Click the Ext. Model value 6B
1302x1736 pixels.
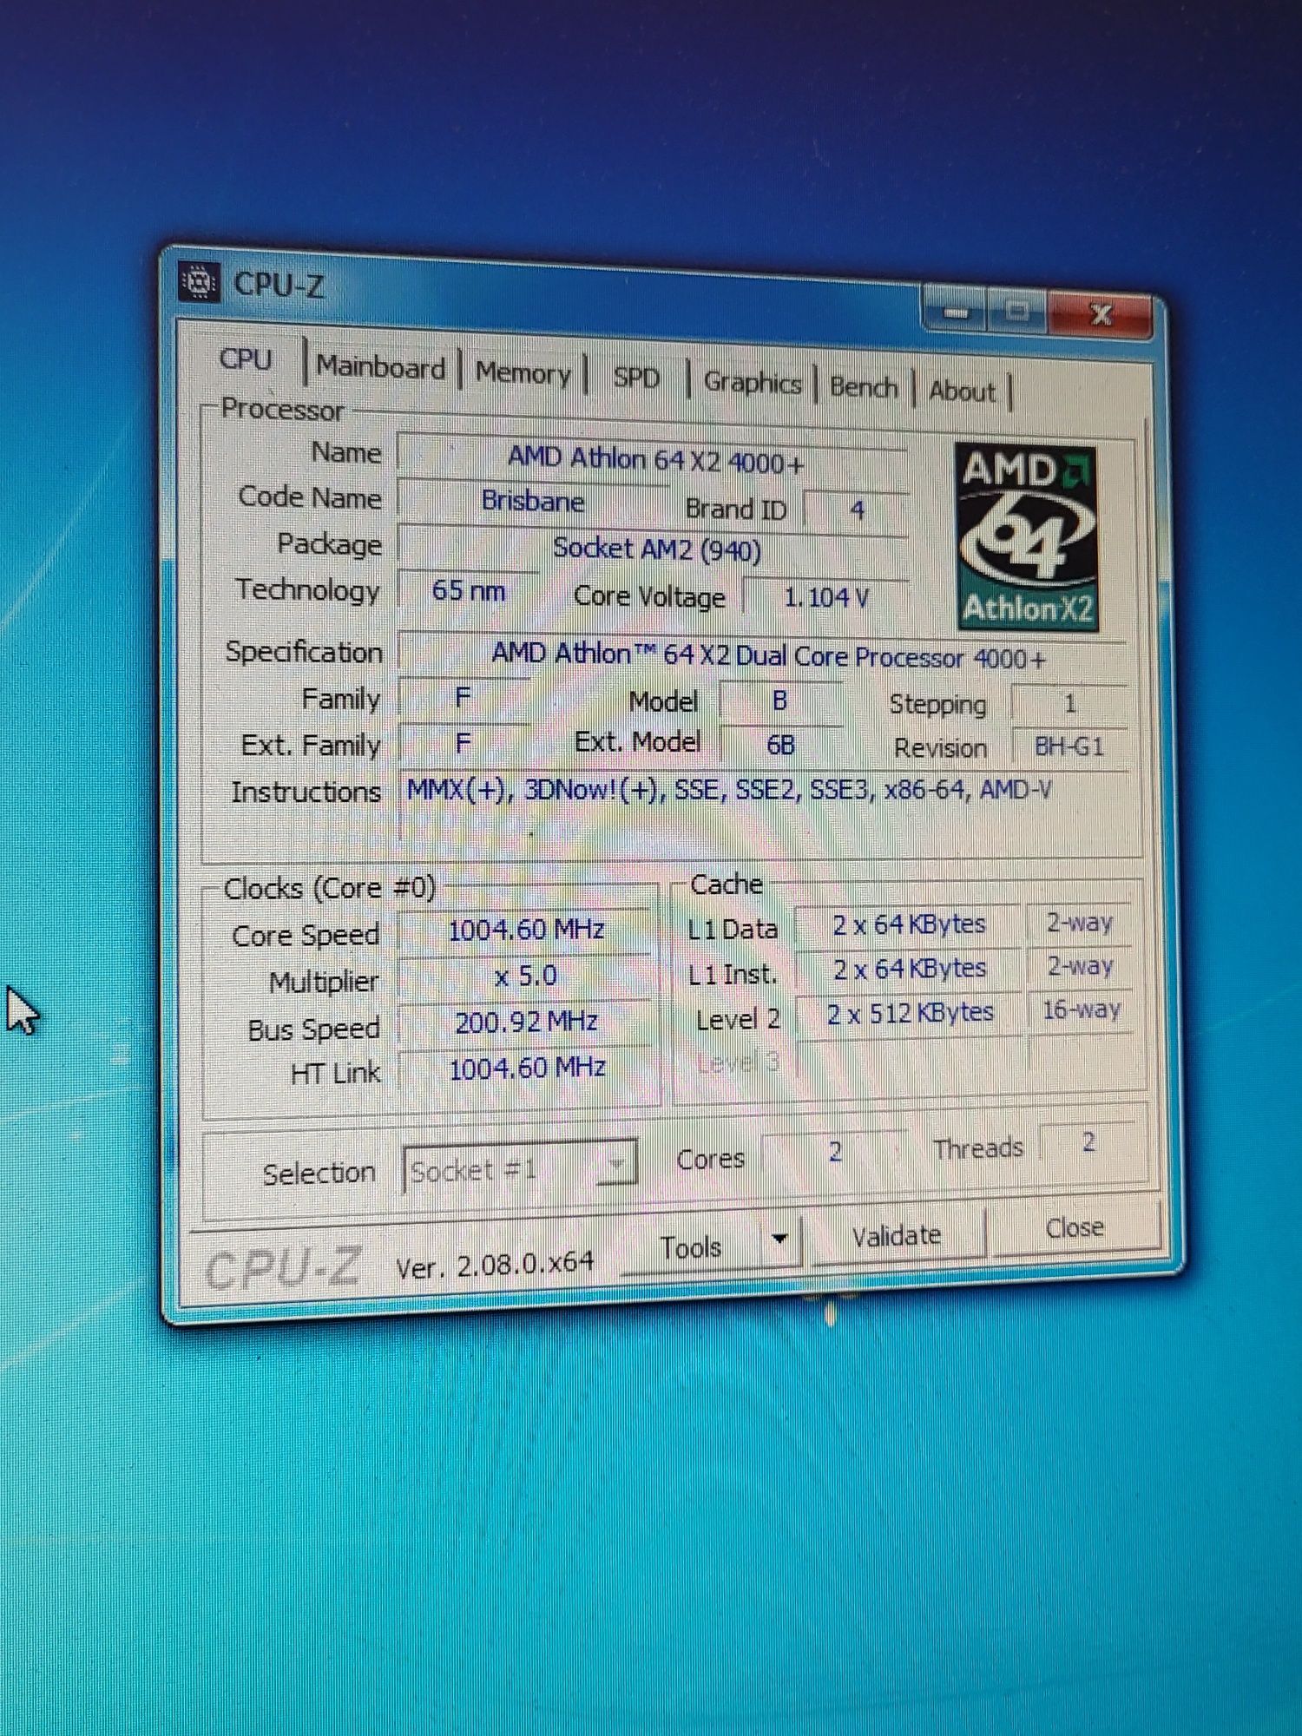click(x=779, y=745)
